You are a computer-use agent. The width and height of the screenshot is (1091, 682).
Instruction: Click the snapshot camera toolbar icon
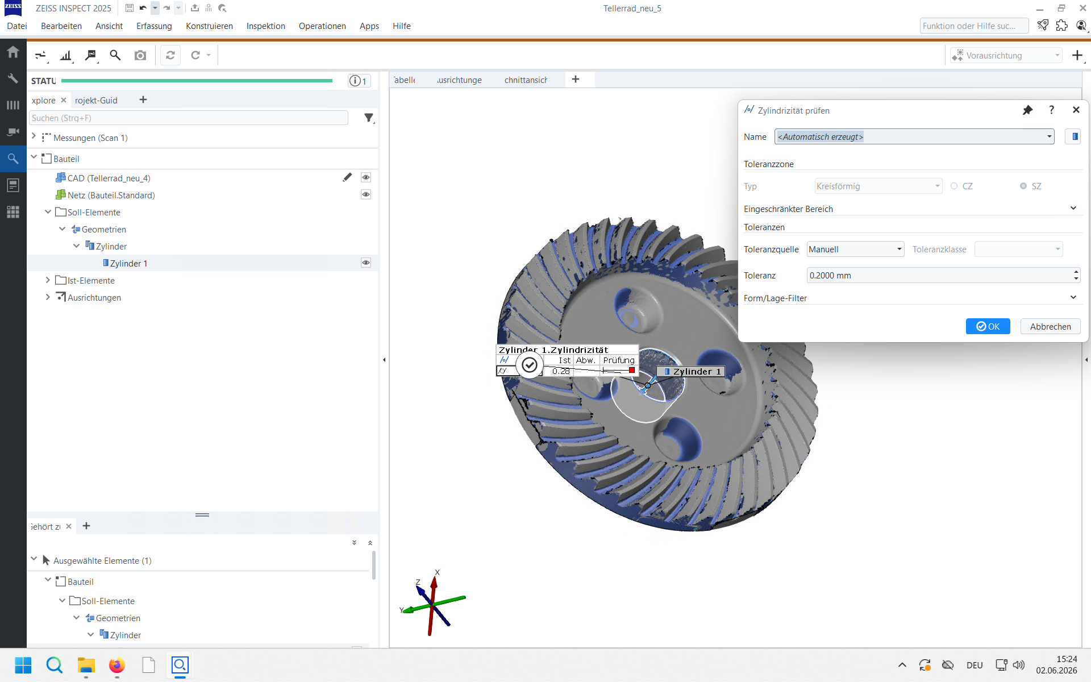(x=140, y=55)
